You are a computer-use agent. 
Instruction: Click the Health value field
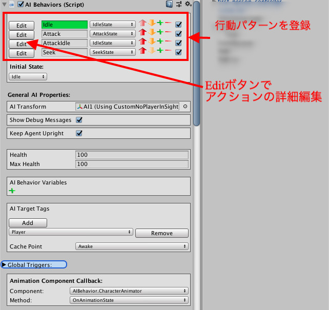click(x=132, y=155)
